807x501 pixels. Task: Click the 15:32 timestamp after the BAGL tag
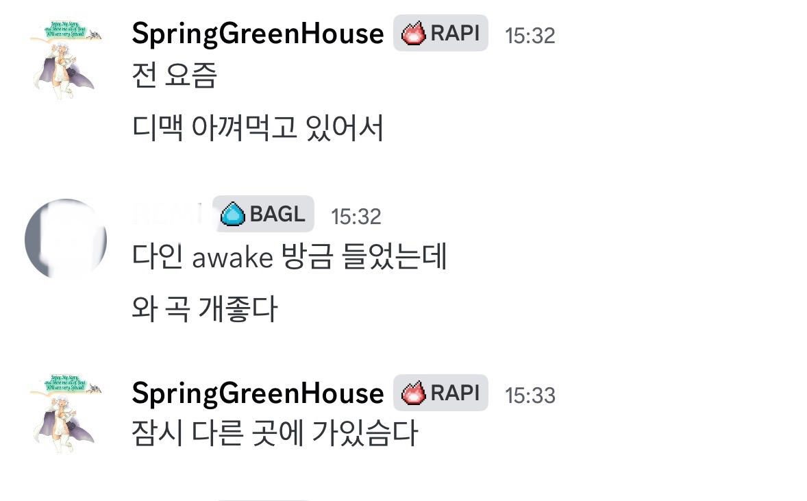(x=356, y=217)
